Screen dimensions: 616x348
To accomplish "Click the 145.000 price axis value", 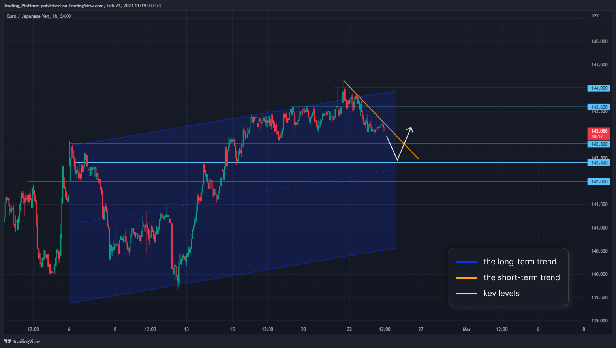I will (x=599, y=41).
